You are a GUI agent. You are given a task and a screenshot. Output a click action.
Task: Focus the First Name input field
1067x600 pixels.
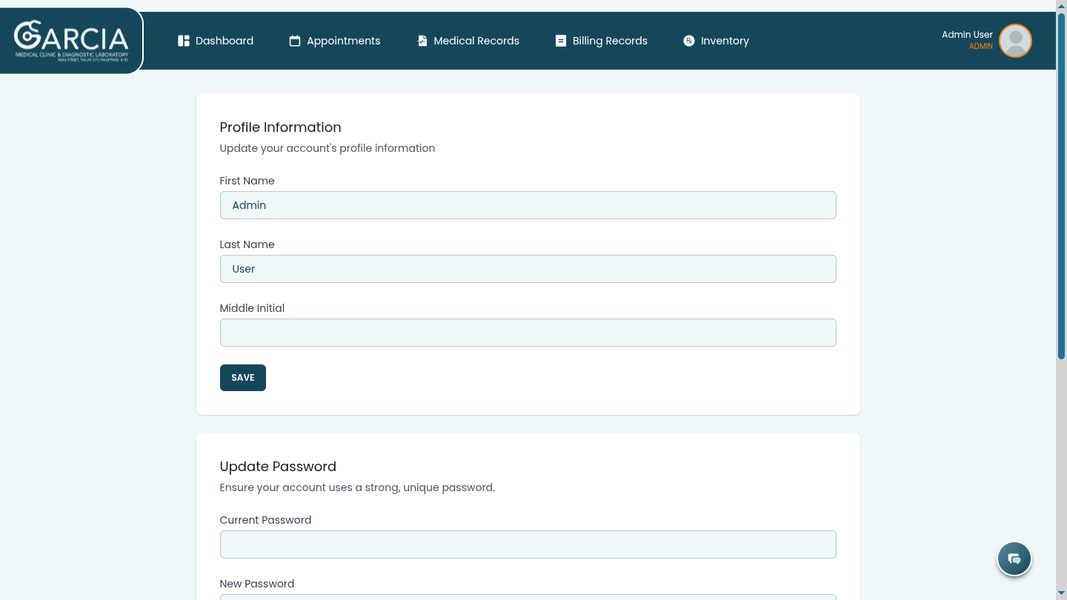click(x=528, y=205)
